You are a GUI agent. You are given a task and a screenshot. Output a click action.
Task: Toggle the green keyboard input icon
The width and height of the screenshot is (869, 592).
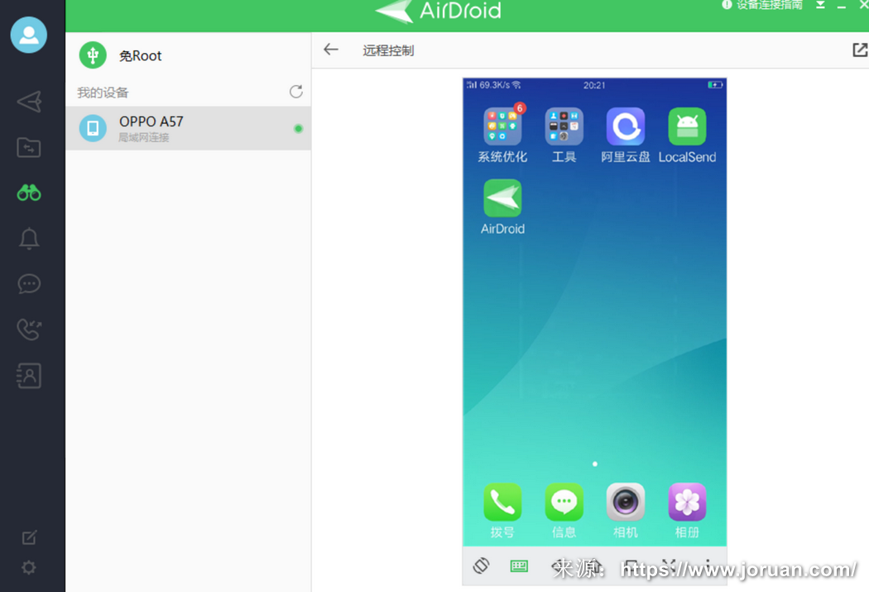click(x=519, y=566)
